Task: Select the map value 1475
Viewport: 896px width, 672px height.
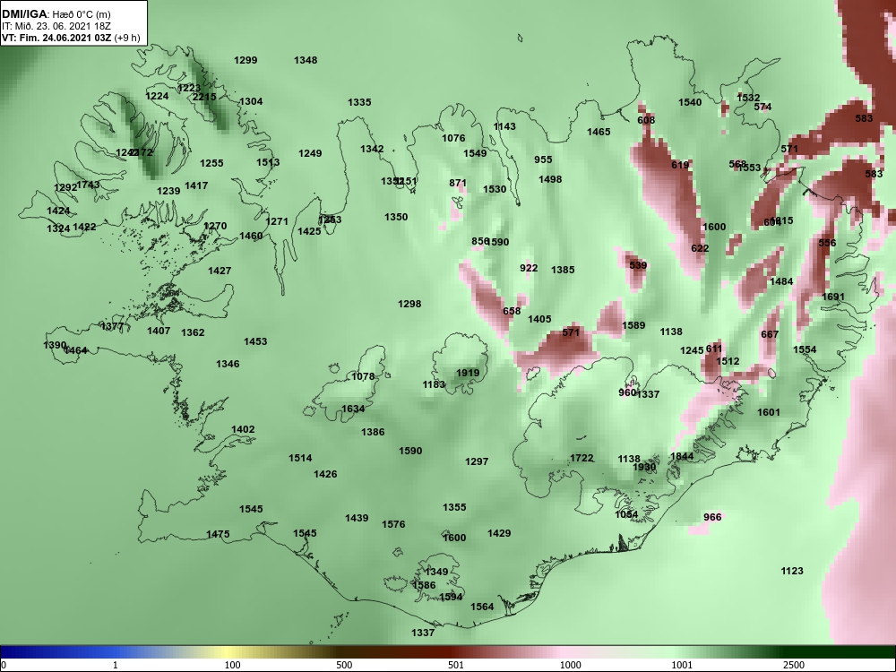Action: click(219, 534)
